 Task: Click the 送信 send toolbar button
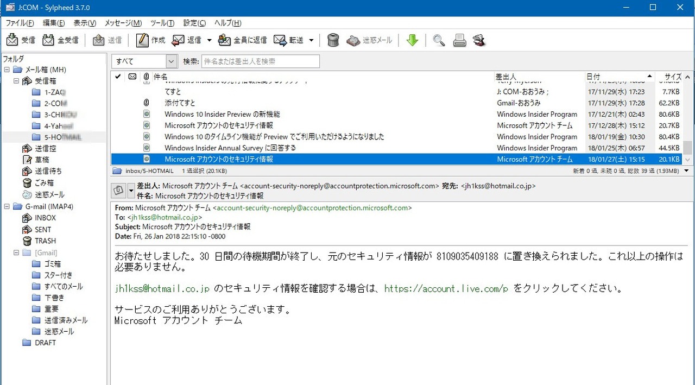(107, 40)
